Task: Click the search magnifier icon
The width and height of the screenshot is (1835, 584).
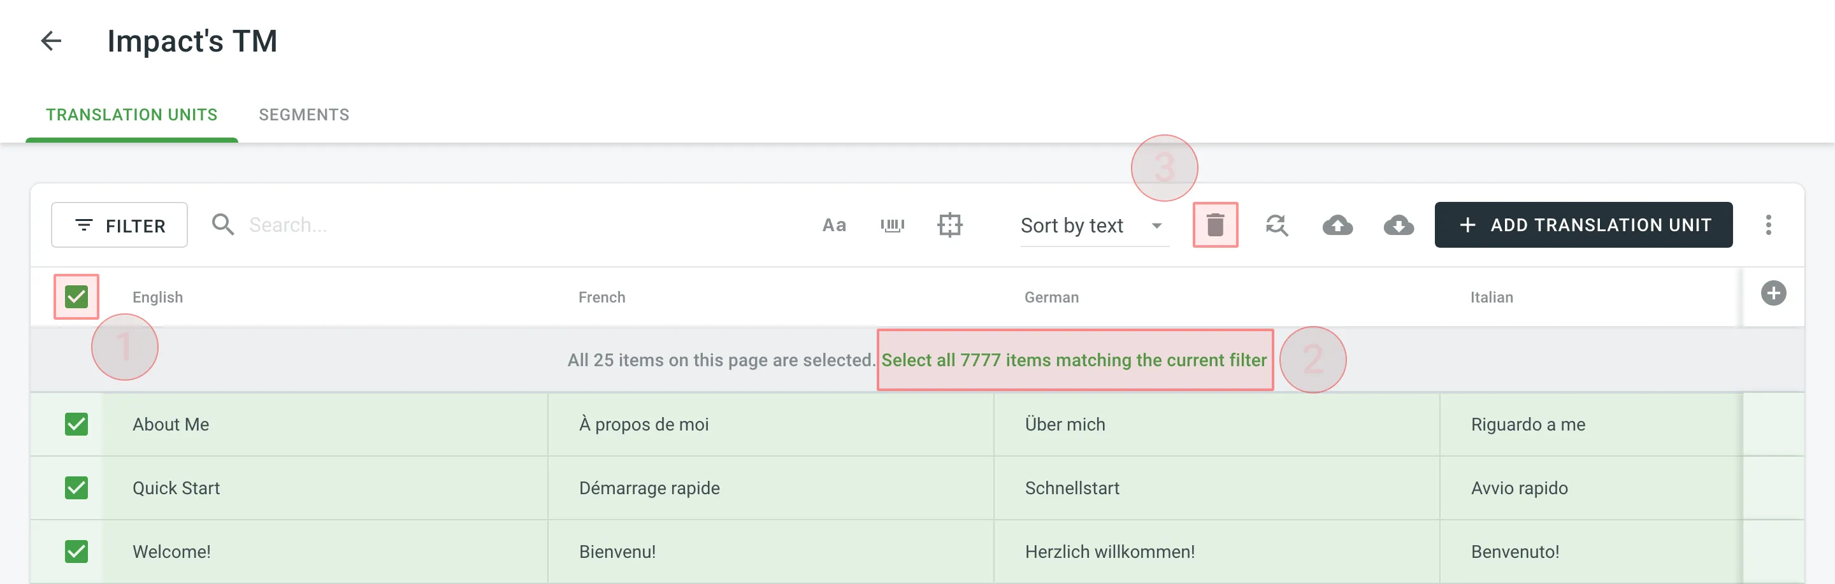Action: point(223,224)
